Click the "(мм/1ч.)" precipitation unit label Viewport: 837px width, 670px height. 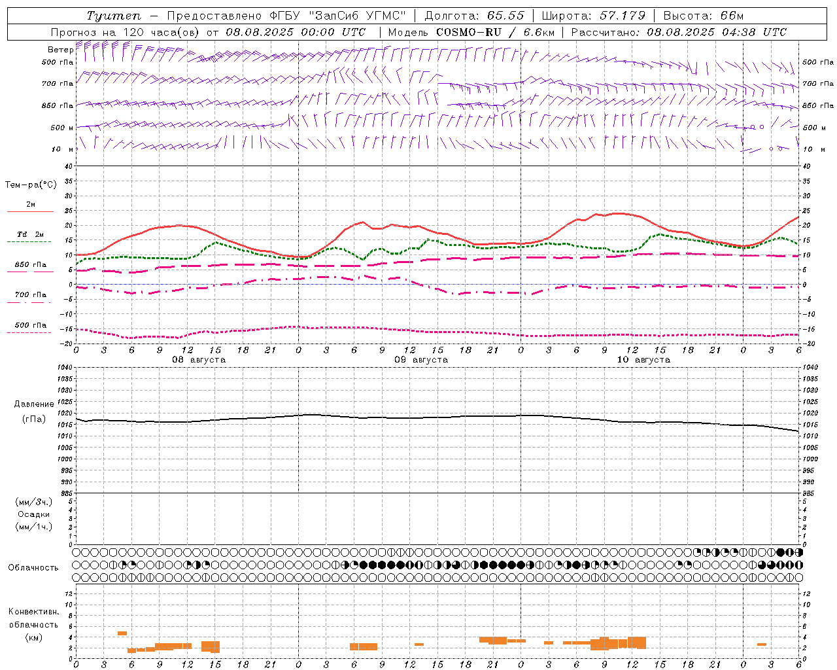coord(34,527)
